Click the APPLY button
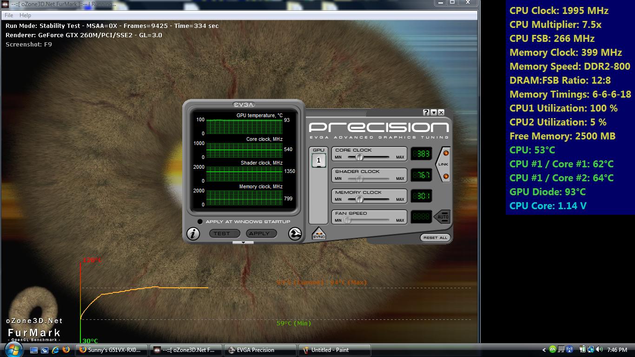Viewport: 635px width, 357px height. [x=262, y=233]
